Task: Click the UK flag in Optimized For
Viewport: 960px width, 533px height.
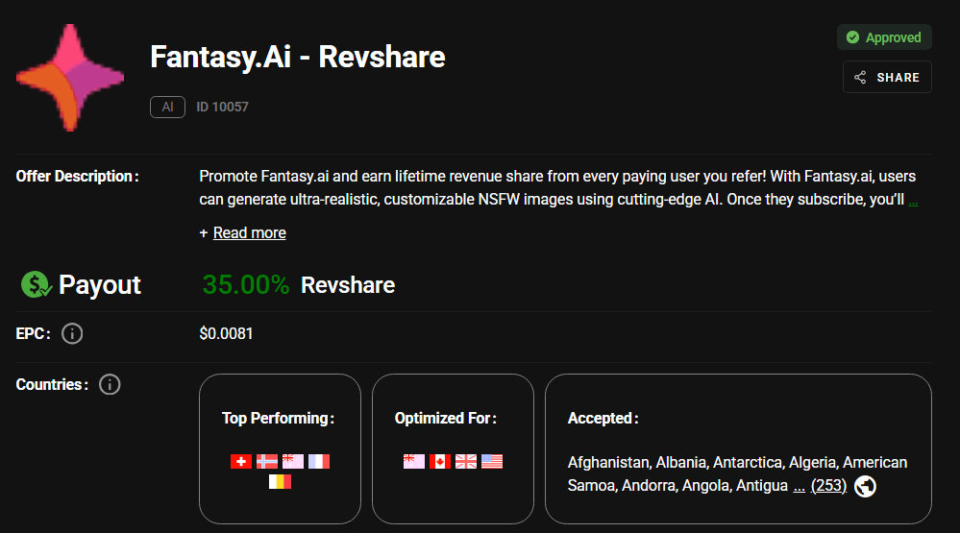Action: 466,461
